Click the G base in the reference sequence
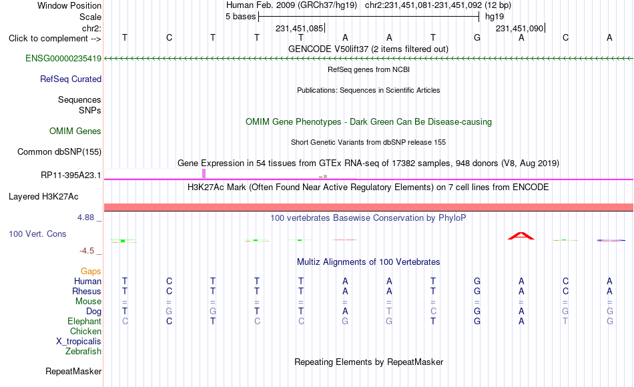Viewport: 634px width, 387px height. click(477, 37)
